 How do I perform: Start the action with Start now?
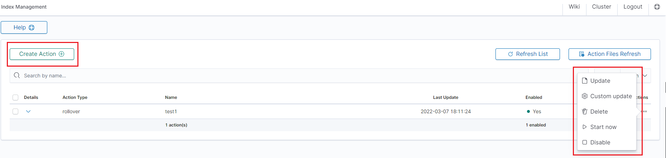point(603,127)
